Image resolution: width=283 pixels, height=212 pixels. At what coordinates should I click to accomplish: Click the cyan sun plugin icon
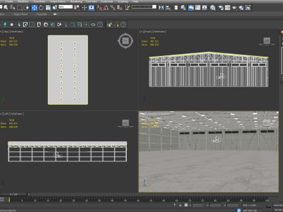12,25
